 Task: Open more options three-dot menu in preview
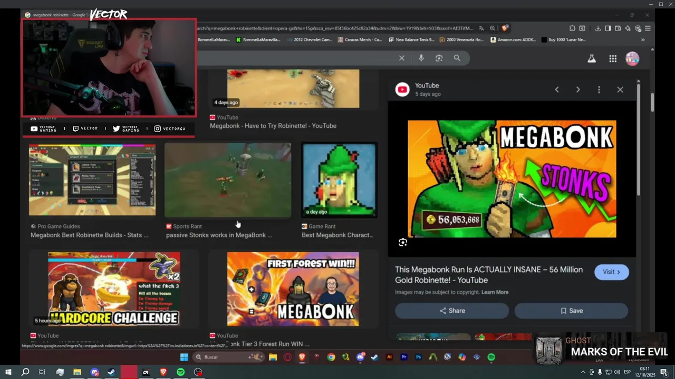tap(599, 89)
